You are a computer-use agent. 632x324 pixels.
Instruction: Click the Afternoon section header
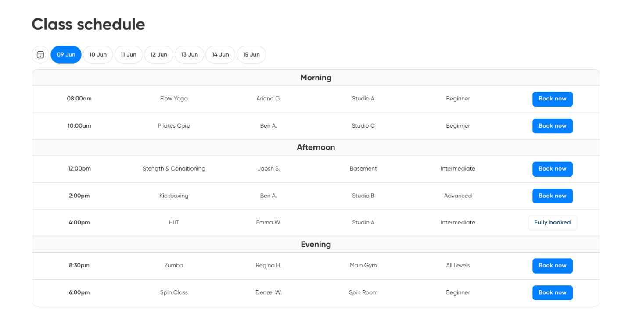(316, 147)
